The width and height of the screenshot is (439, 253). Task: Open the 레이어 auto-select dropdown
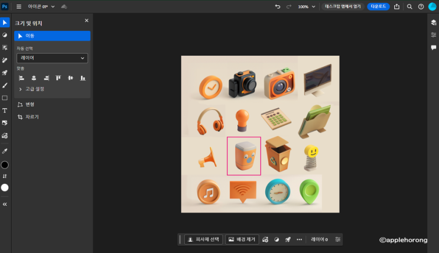(53, 58)
